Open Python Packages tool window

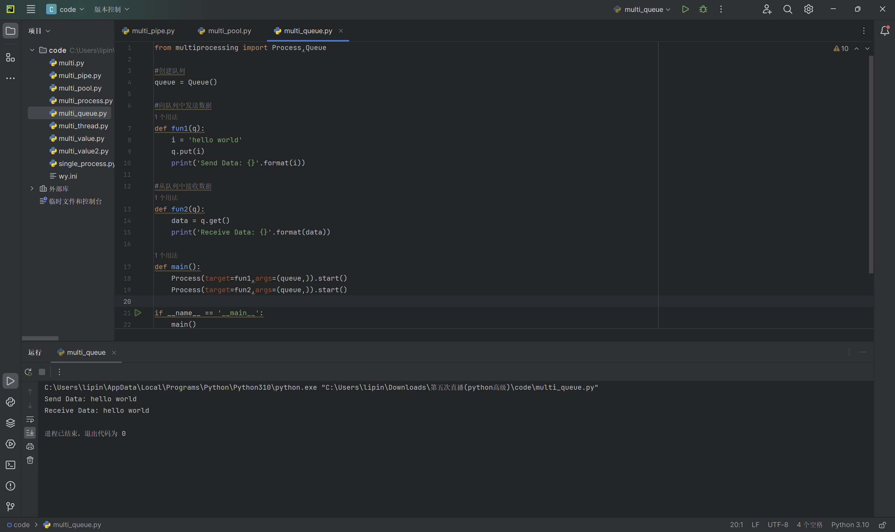[x=10, y=402]
